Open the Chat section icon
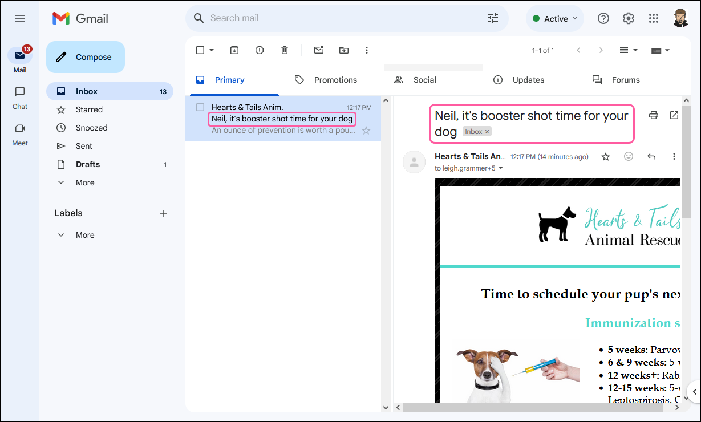 click(x=20, y=92)
